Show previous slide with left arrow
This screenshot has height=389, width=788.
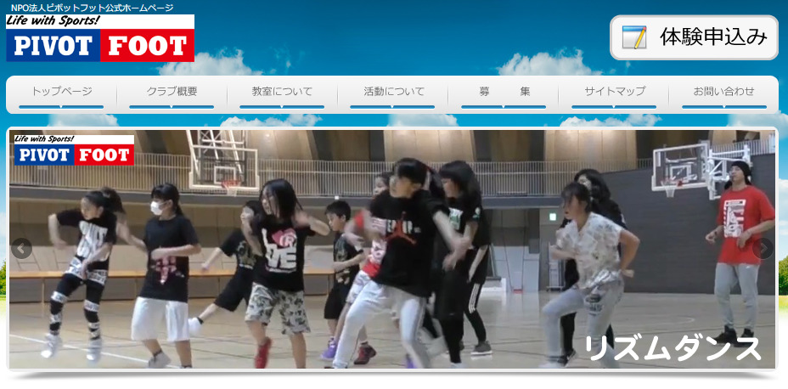pyautogui.click(x=21, y=248)
